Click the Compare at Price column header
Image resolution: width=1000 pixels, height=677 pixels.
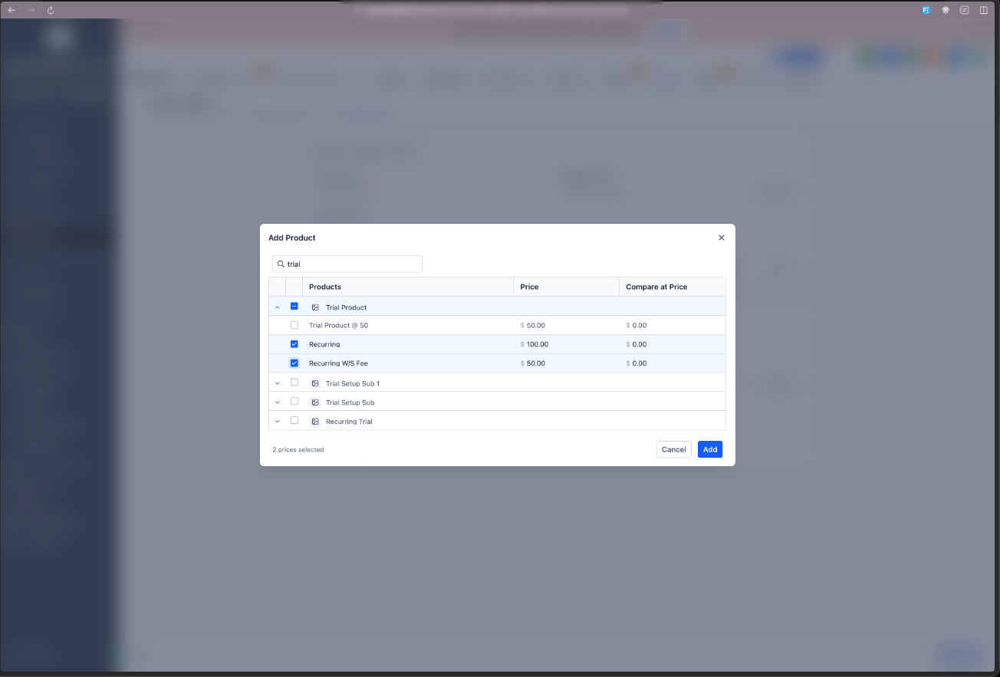[x=656, y=286]
